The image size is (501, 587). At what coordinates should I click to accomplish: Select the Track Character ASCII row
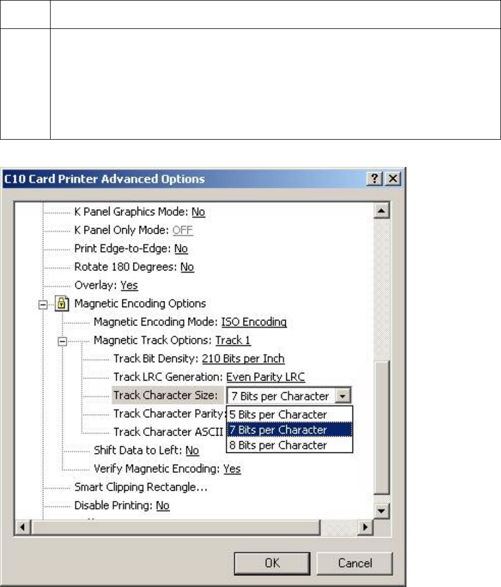coord(168,432)
